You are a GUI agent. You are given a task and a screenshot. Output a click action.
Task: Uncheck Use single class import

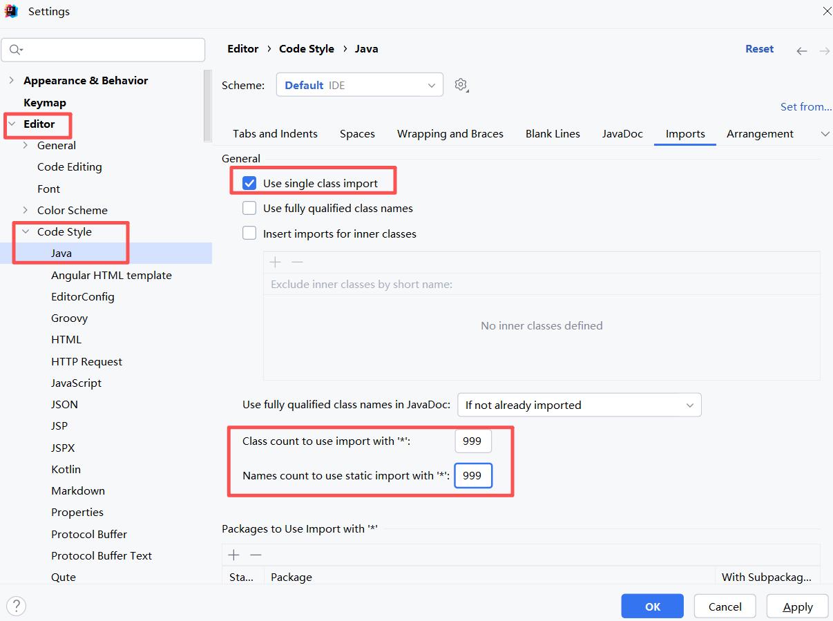click(x=249, y=183)
